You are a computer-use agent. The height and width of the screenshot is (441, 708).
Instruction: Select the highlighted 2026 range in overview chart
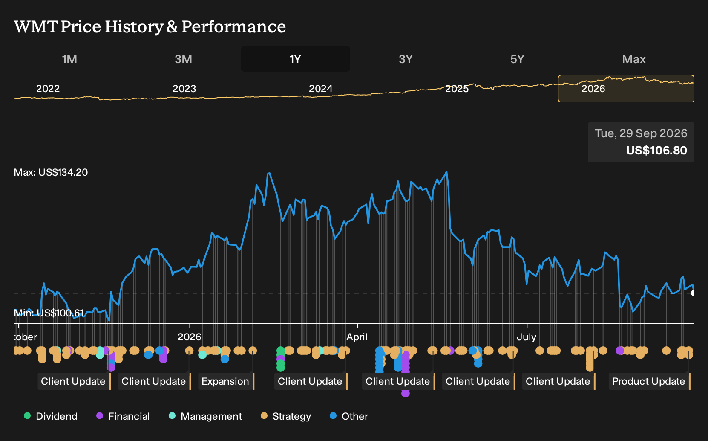point(626,89)
